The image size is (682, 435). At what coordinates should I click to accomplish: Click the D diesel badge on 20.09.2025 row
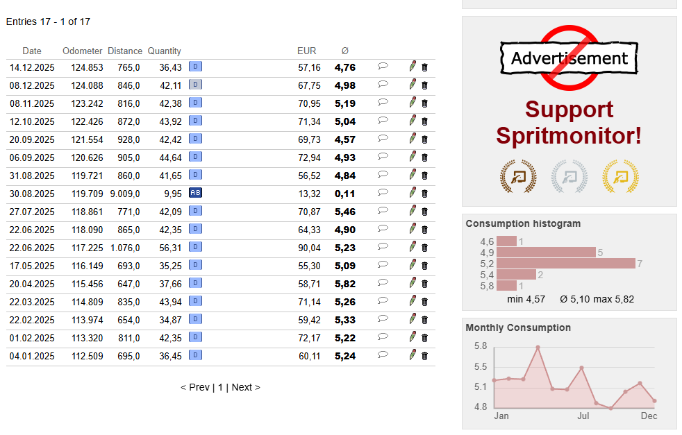tap(195, 139)
